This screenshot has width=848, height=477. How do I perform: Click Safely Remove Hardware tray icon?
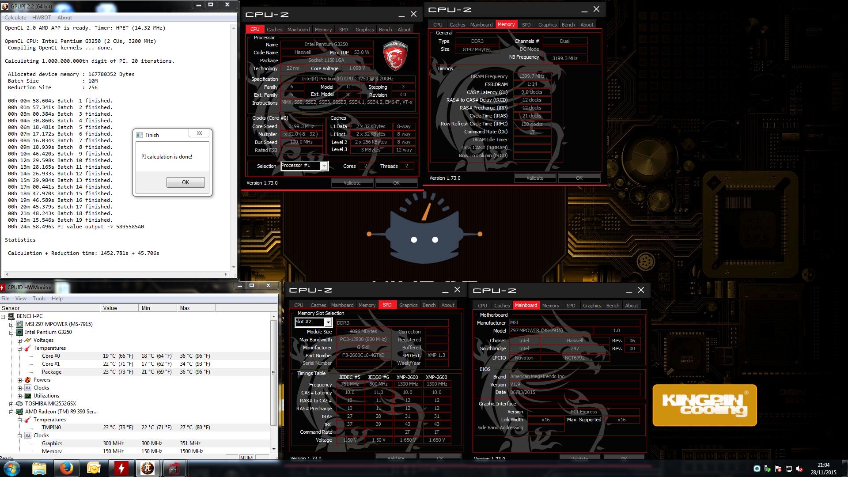pos(767,469)
